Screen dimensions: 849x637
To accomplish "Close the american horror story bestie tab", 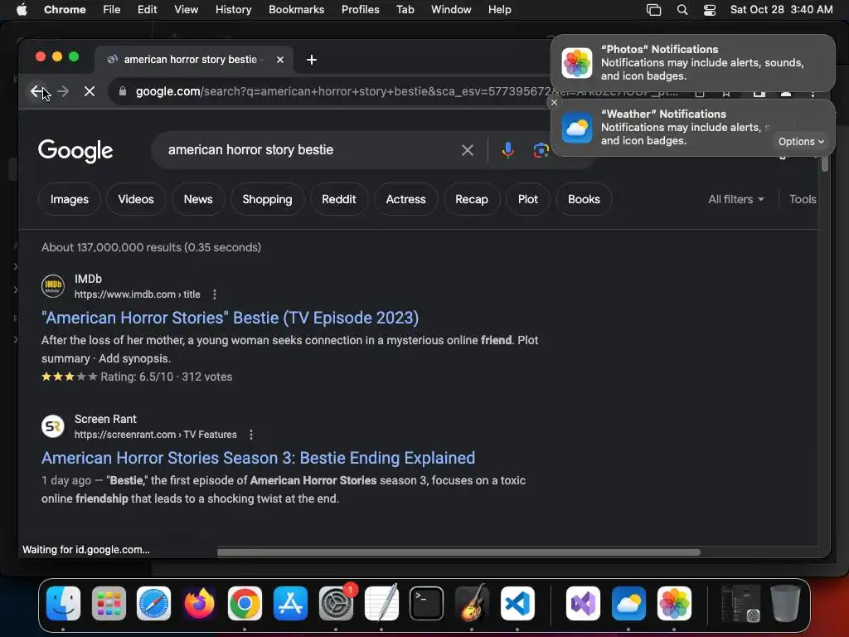I will coord(280,60).
